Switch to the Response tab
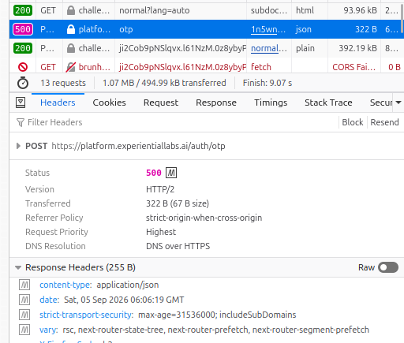 coord(216,103)
